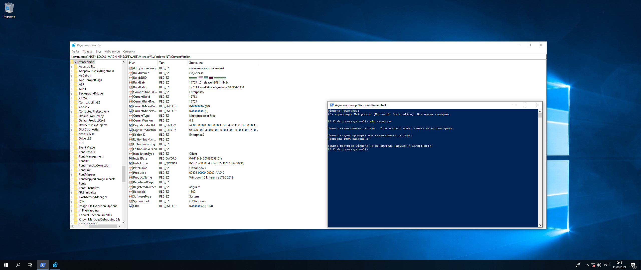Switch to PowerShell taskbar icon
Viewport: 641px width, 270px height.
coord(43,265)
